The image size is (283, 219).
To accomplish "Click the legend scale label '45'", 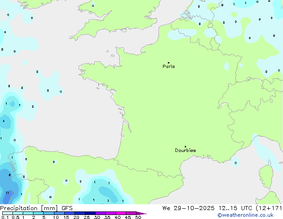I will [128, 217].
